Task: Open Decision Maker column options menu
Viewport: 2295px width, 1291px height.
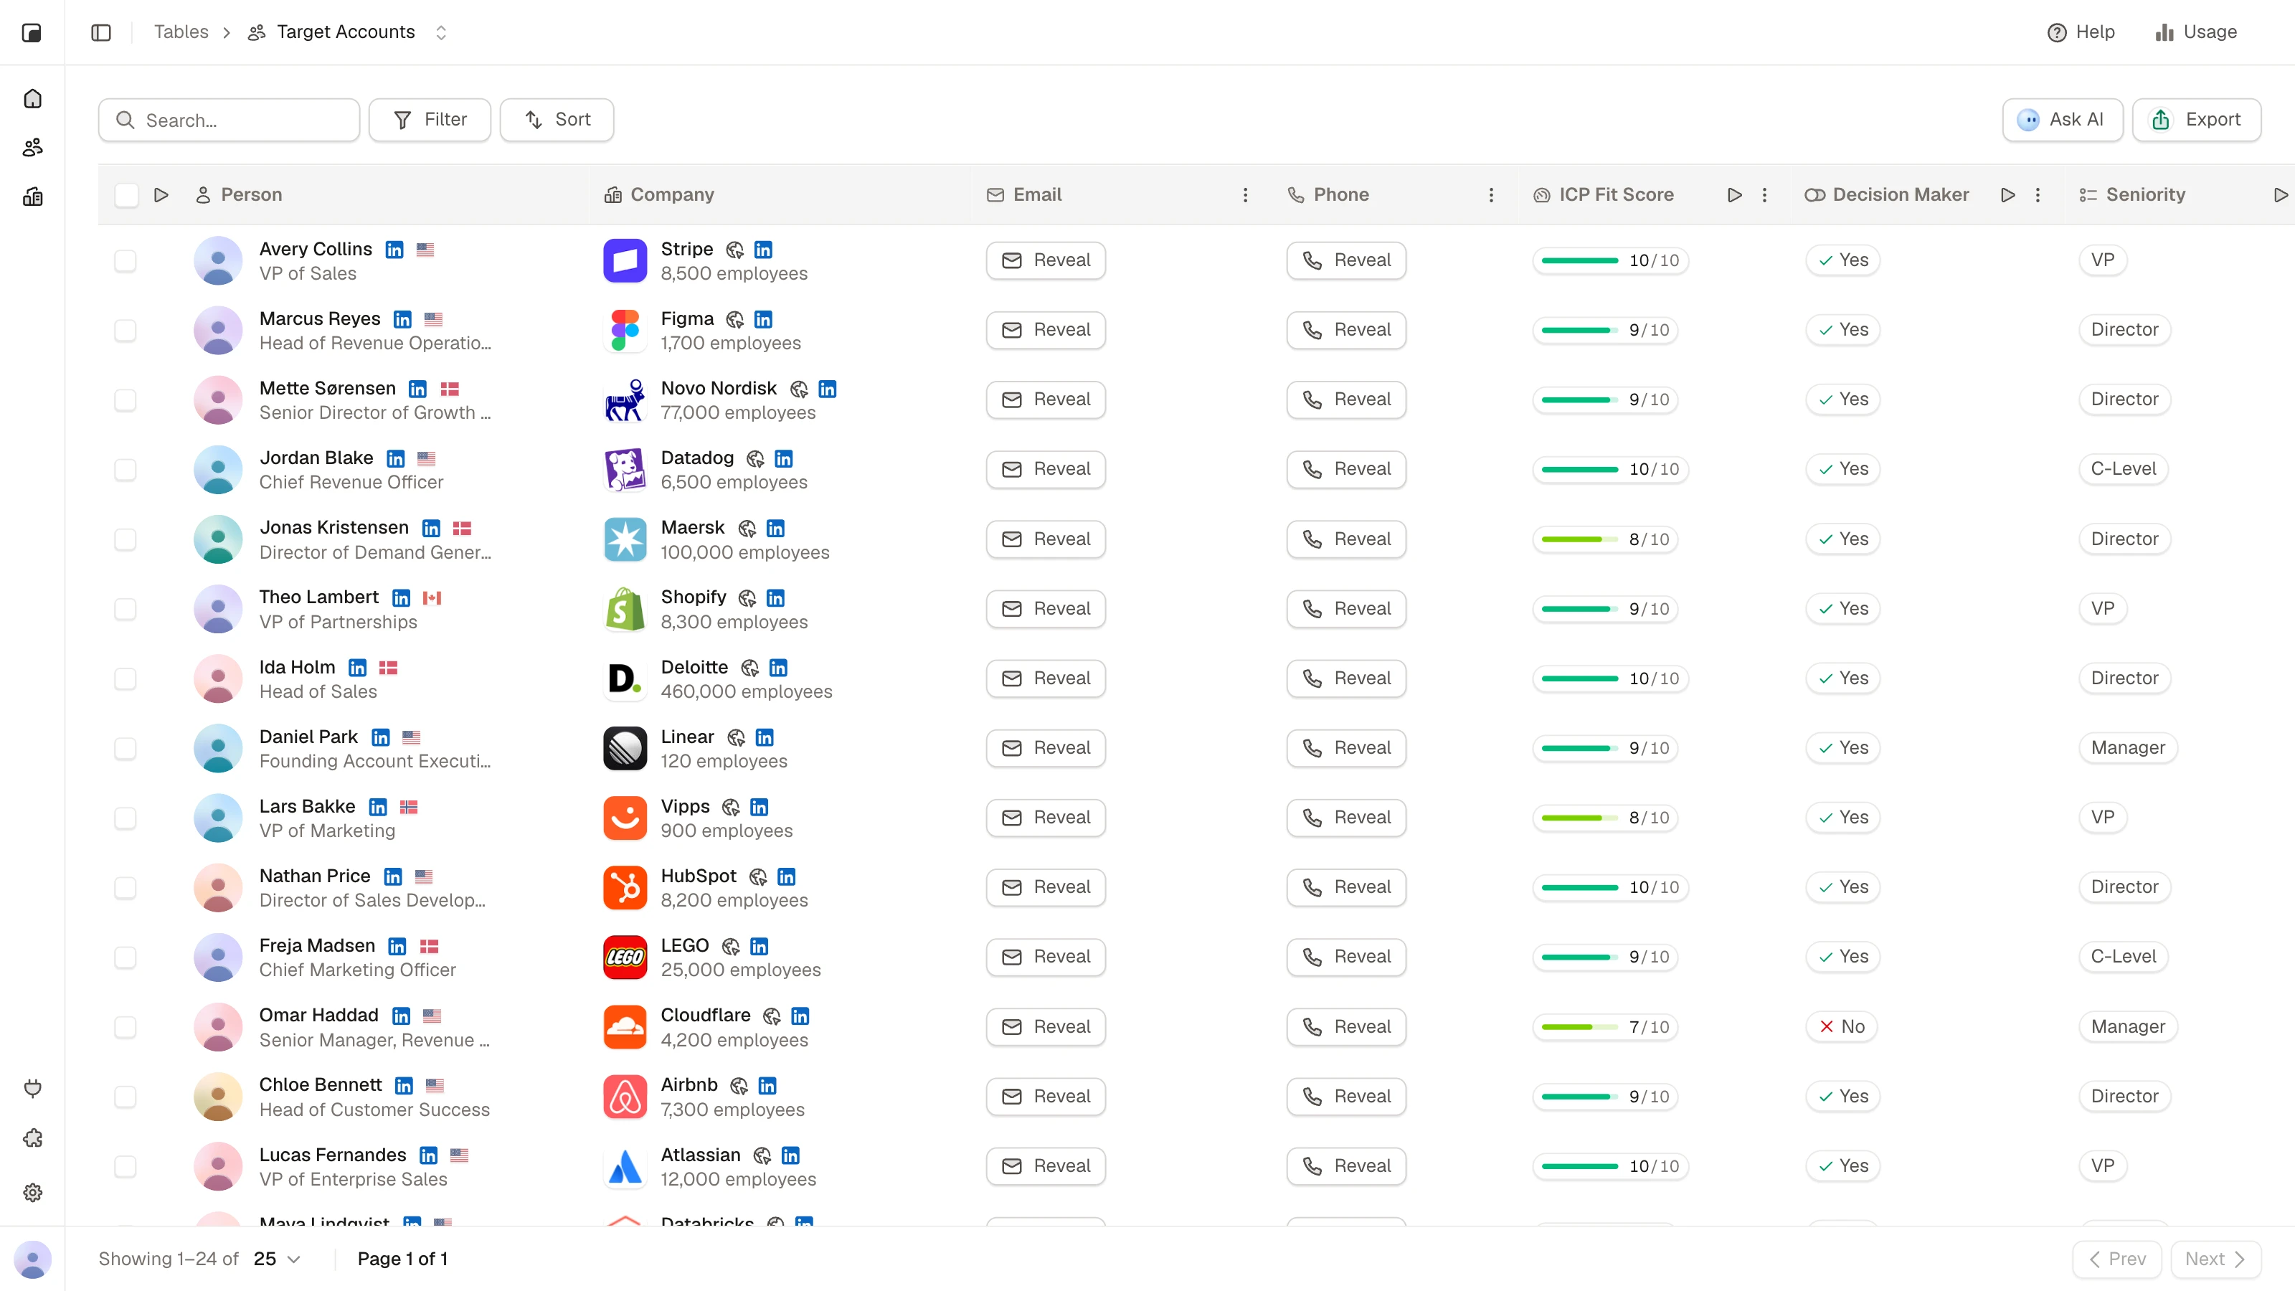Action: [2038, 195]
